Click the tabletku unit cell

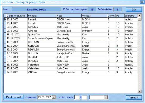click(x=131, y=65)
